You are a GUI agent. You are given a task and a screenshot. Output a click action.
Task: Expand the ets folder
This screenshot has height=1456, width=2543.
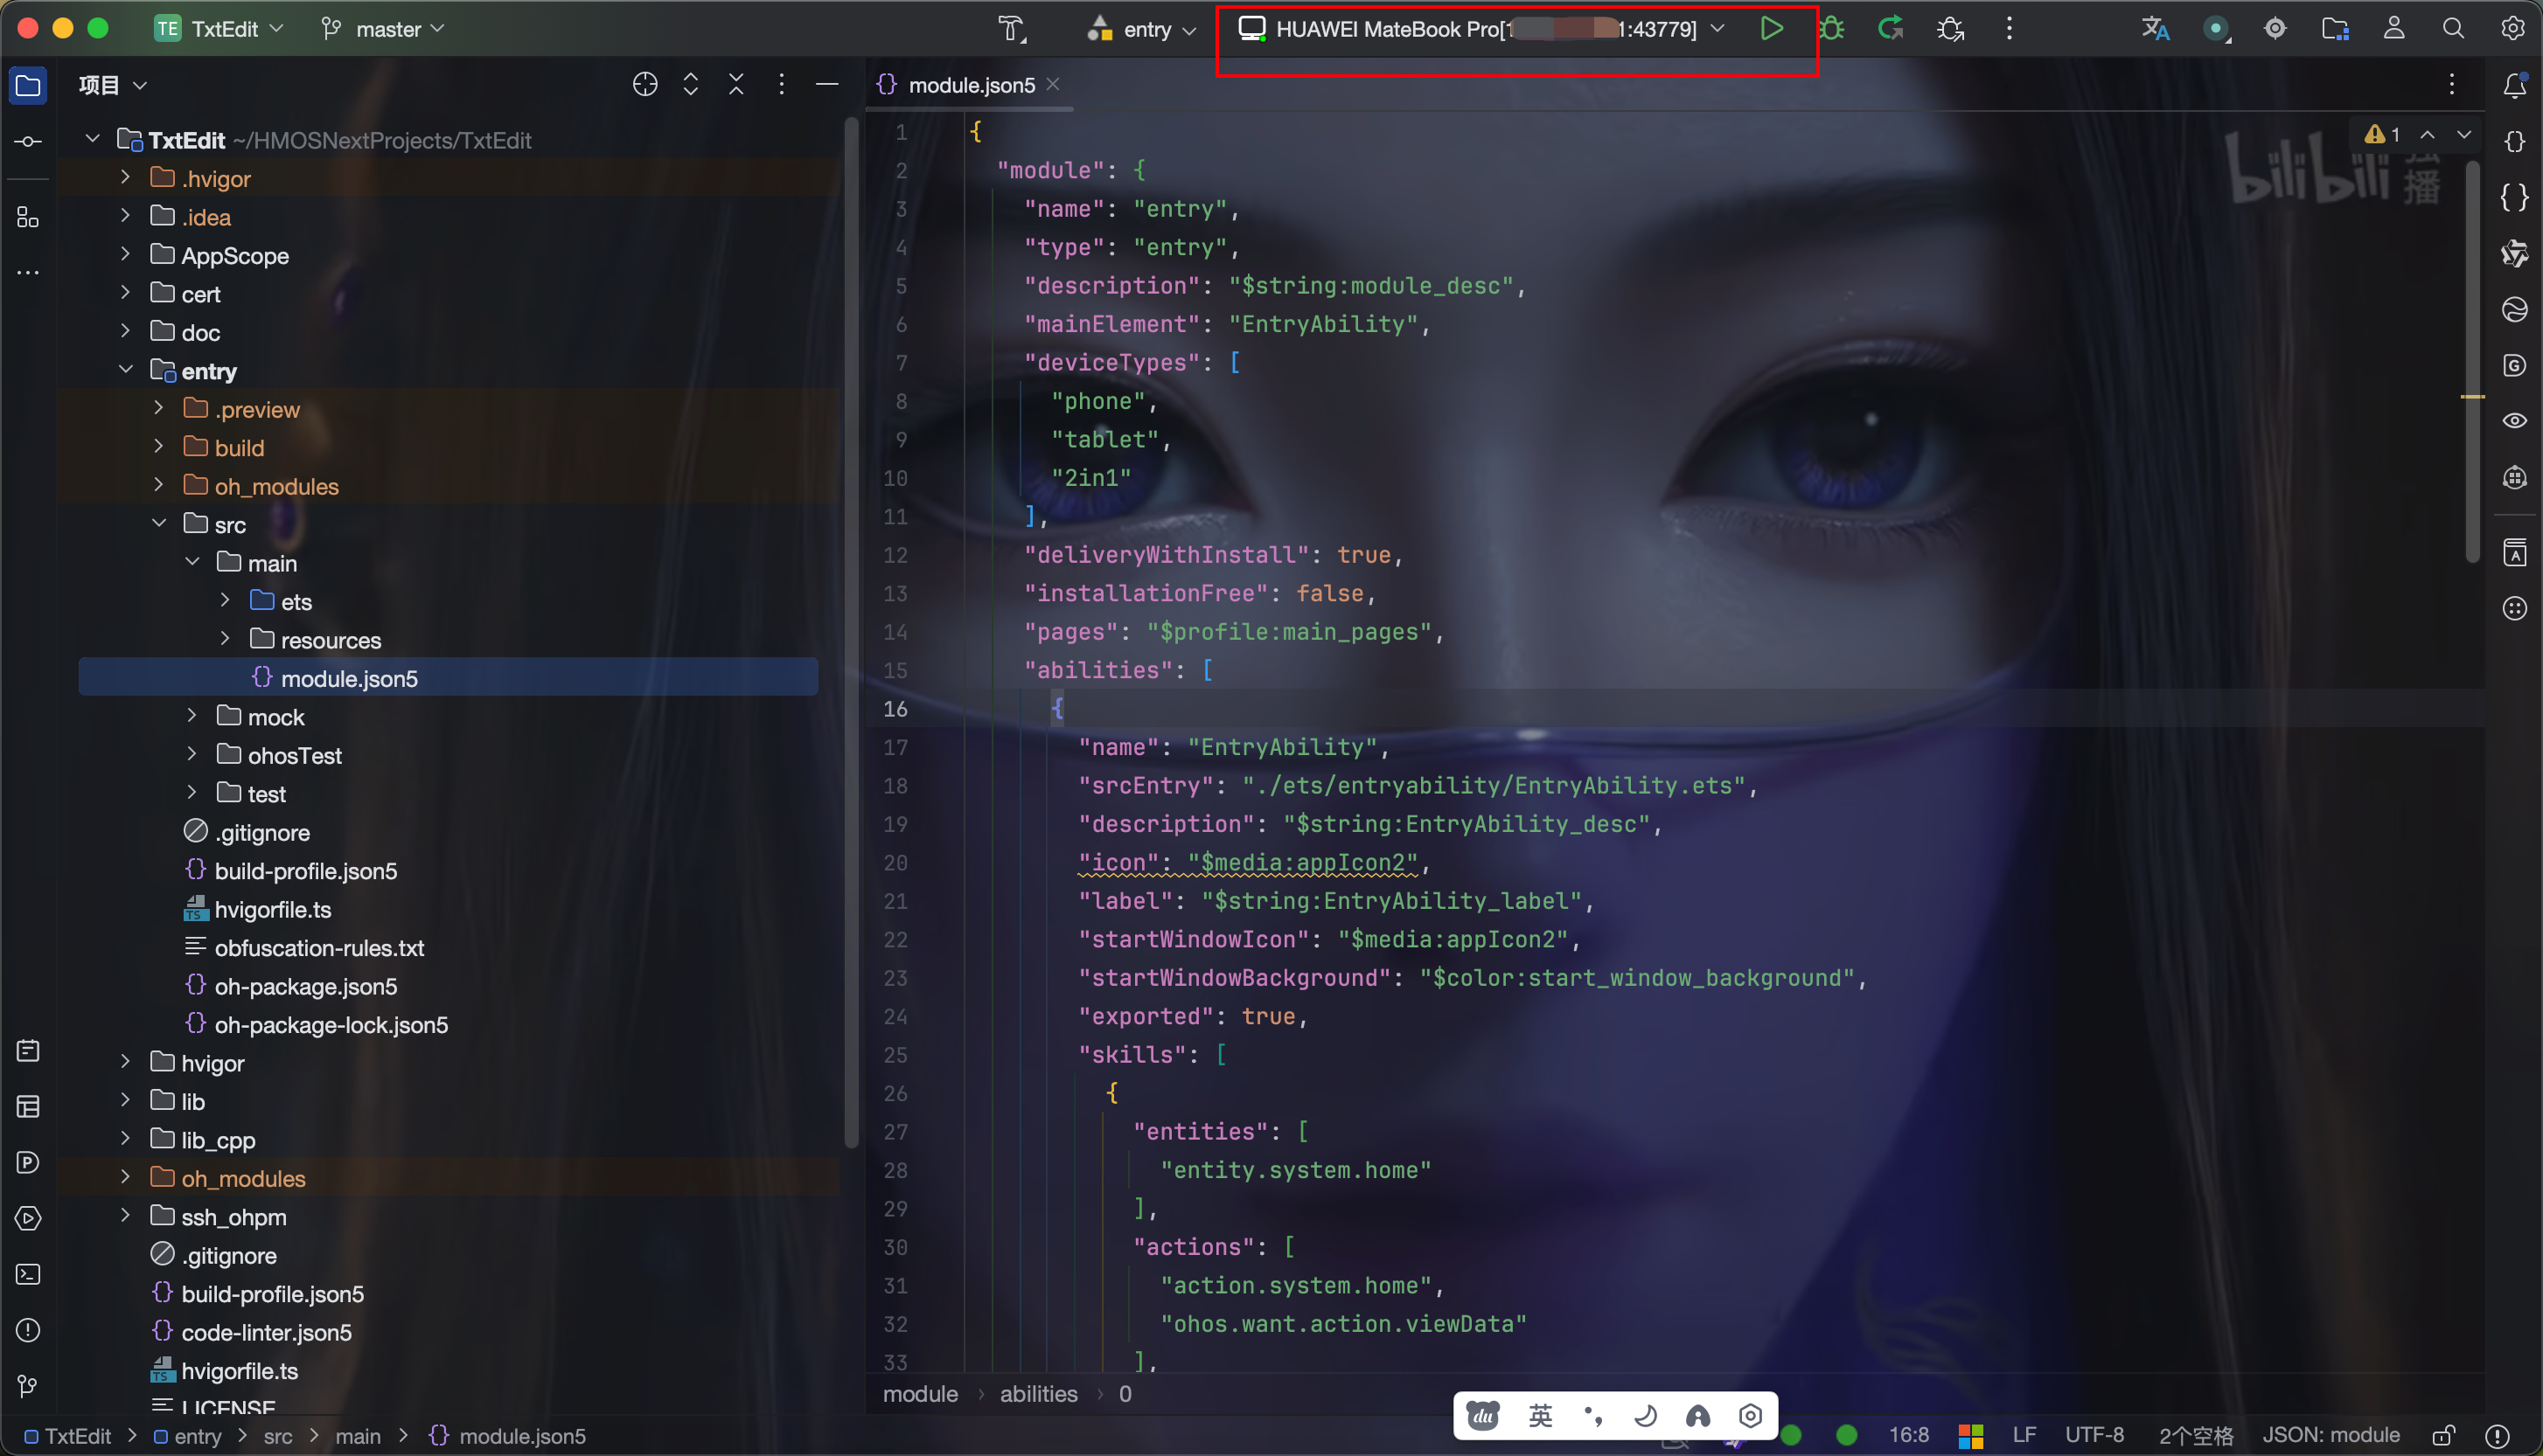pos(225,601)
